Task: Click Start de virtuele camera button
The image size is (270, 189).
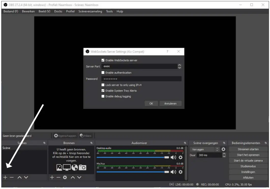Action: [248, 161]
